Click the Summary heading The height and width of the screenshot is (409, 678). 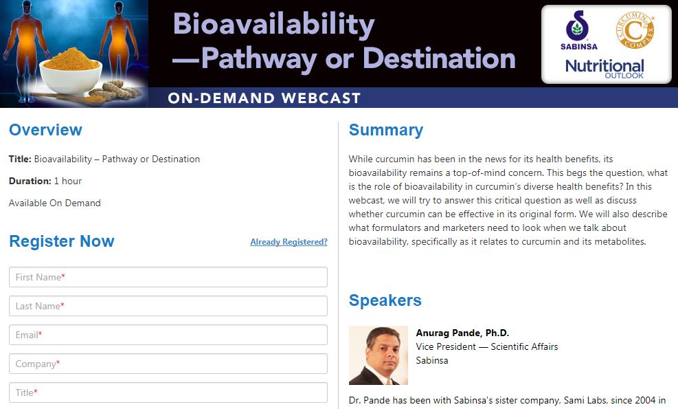tap(385, 130)
